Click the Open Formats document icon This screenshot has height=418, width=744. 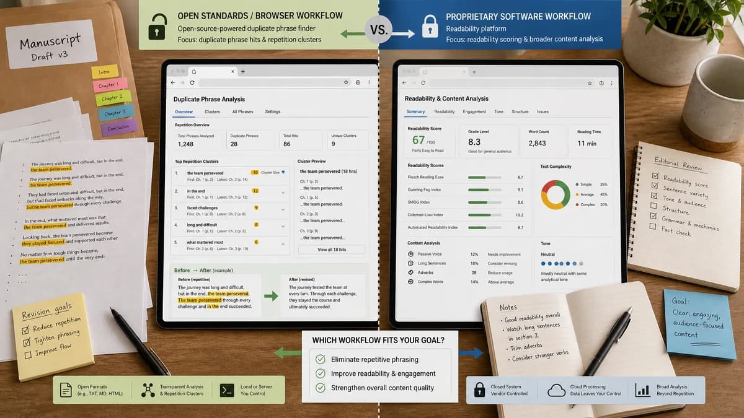(66, 390)
